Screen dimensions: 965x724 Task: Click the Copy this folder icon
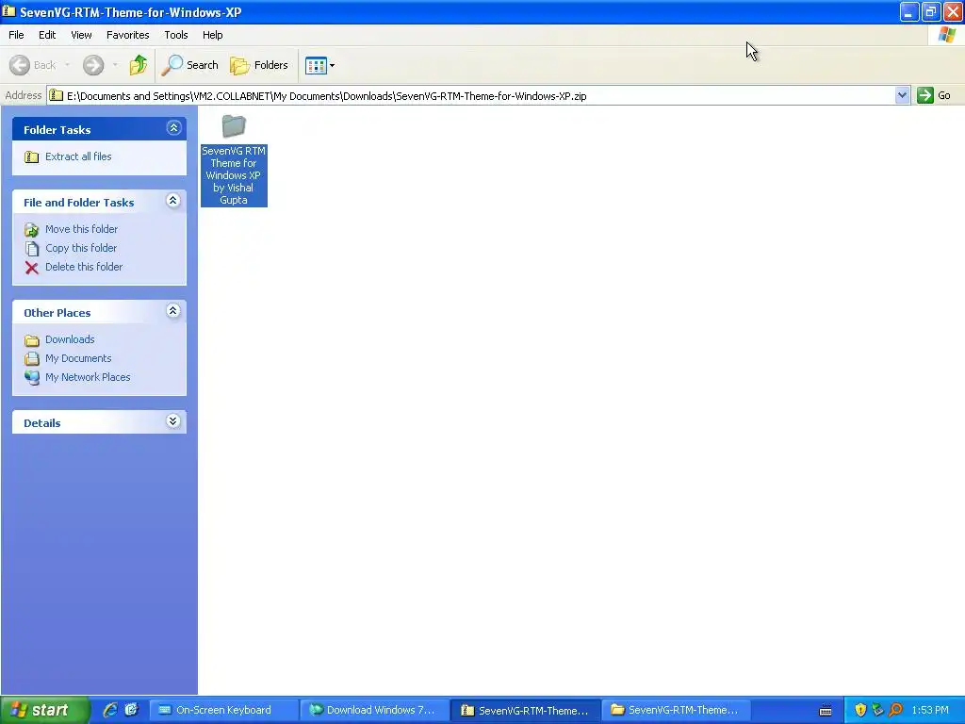pos(31,248)
